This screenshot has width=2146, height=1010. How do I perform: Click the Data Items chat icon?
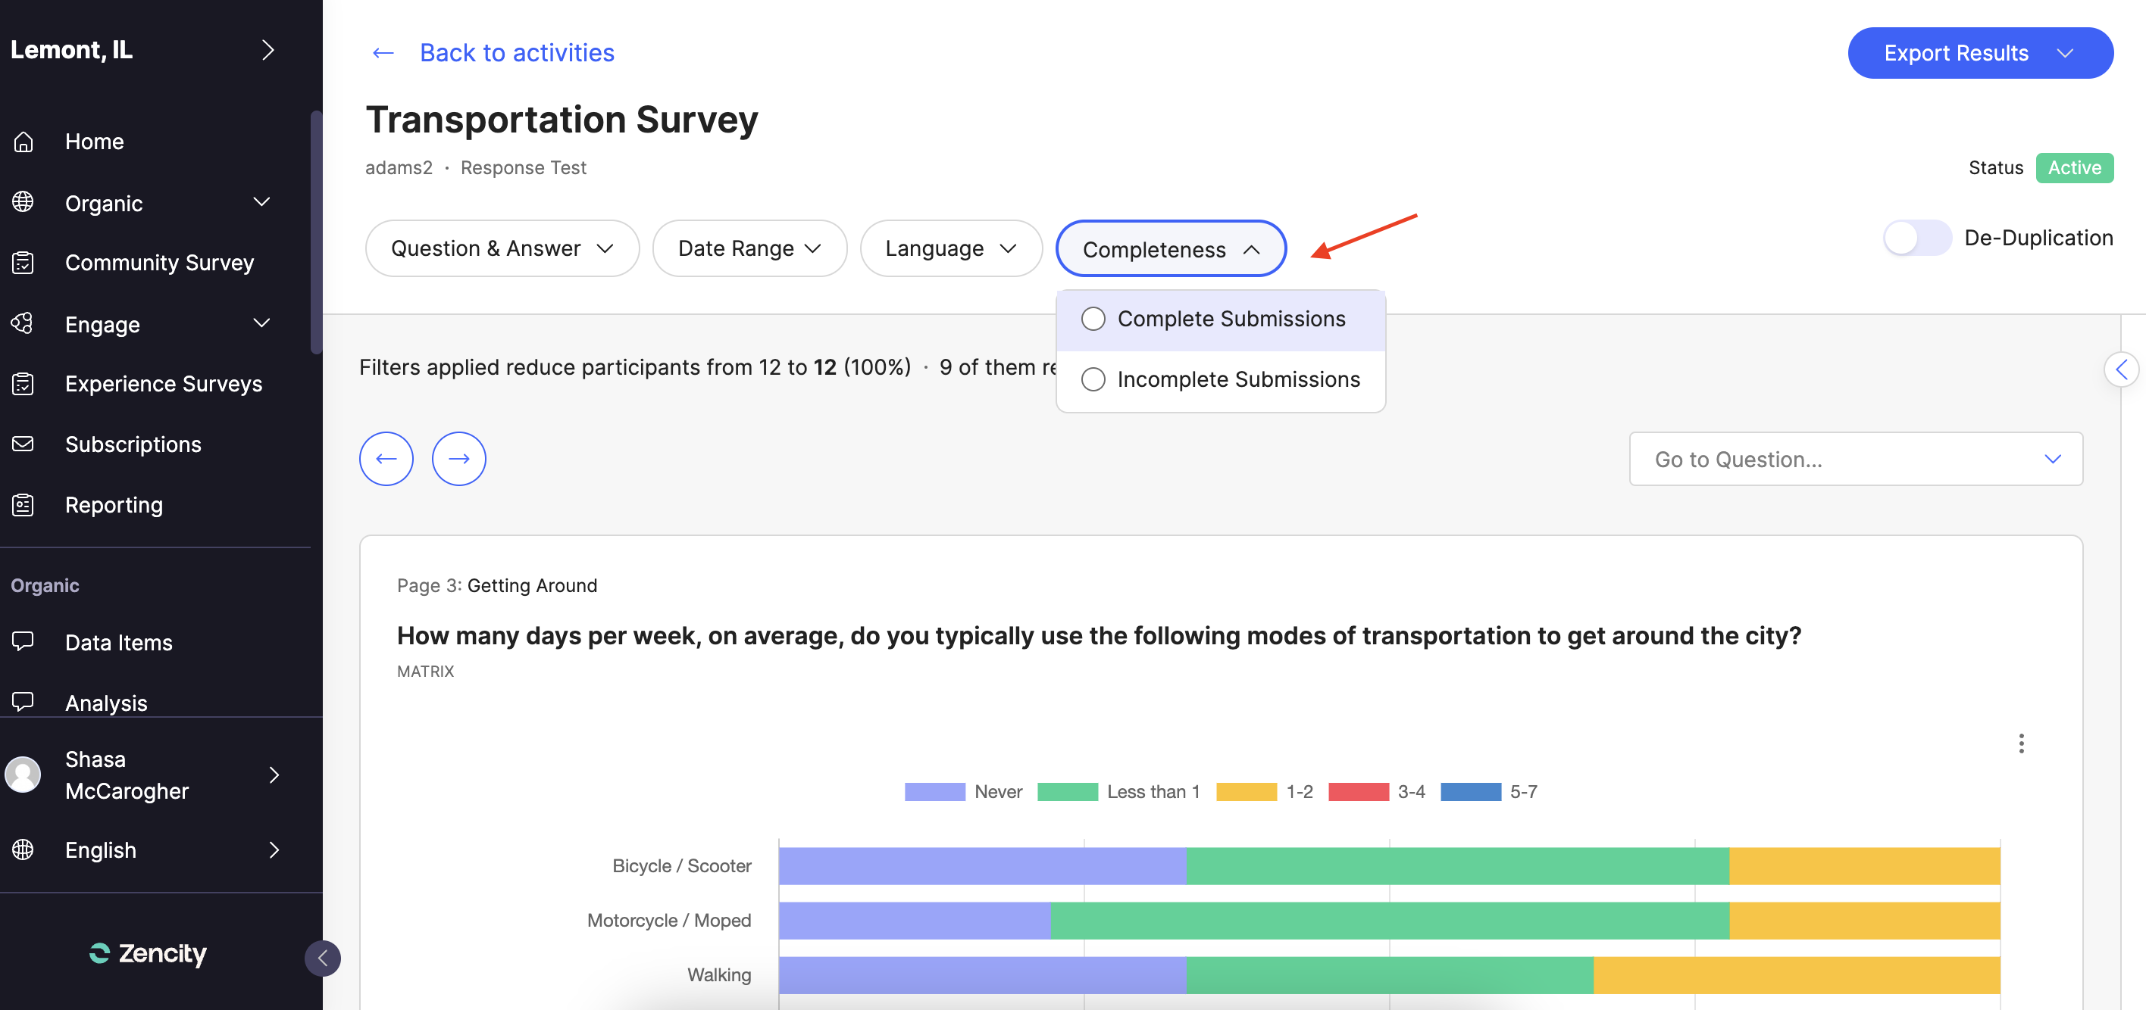point(23,641)
